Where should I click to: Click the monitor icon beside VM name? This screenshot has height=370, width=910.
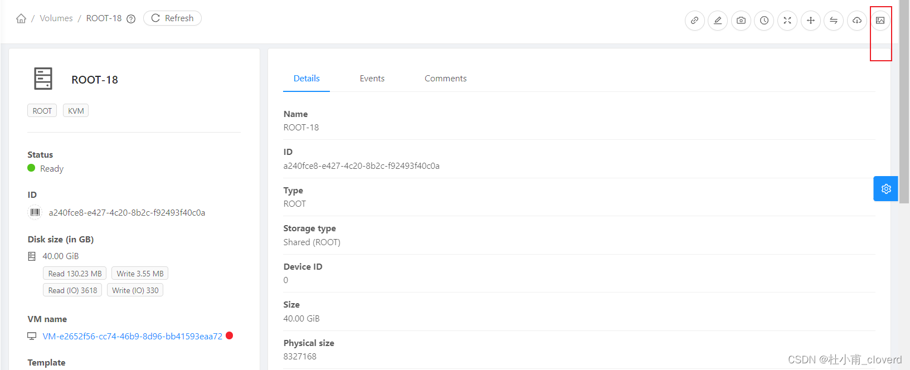point(32,337)
